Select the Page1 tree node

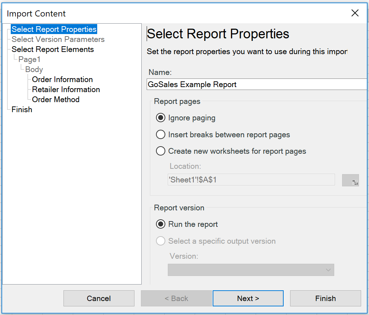(x=29, y=59)
